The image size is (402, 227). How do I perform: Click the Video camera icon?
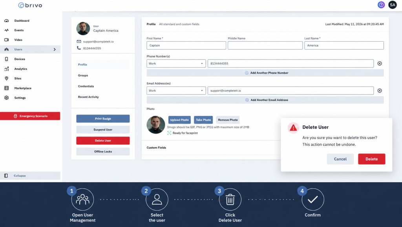6,40
